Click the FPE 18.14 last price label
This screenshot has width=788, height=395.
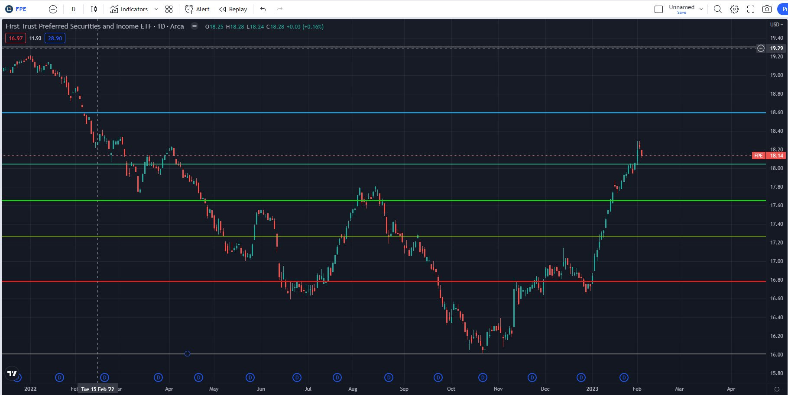click(x=769, y=156)
